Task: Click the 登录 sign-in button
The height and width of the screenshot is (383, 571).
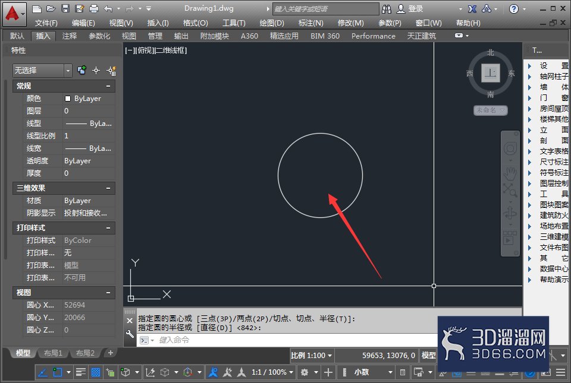Action: 410,9
